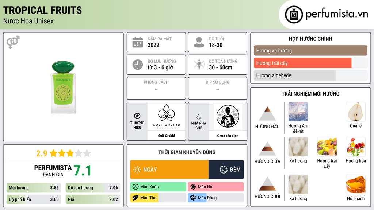Click the Nước Hoa Unisex subtitle
This screenshot has width=374, height=210.
tap(28, 21)
